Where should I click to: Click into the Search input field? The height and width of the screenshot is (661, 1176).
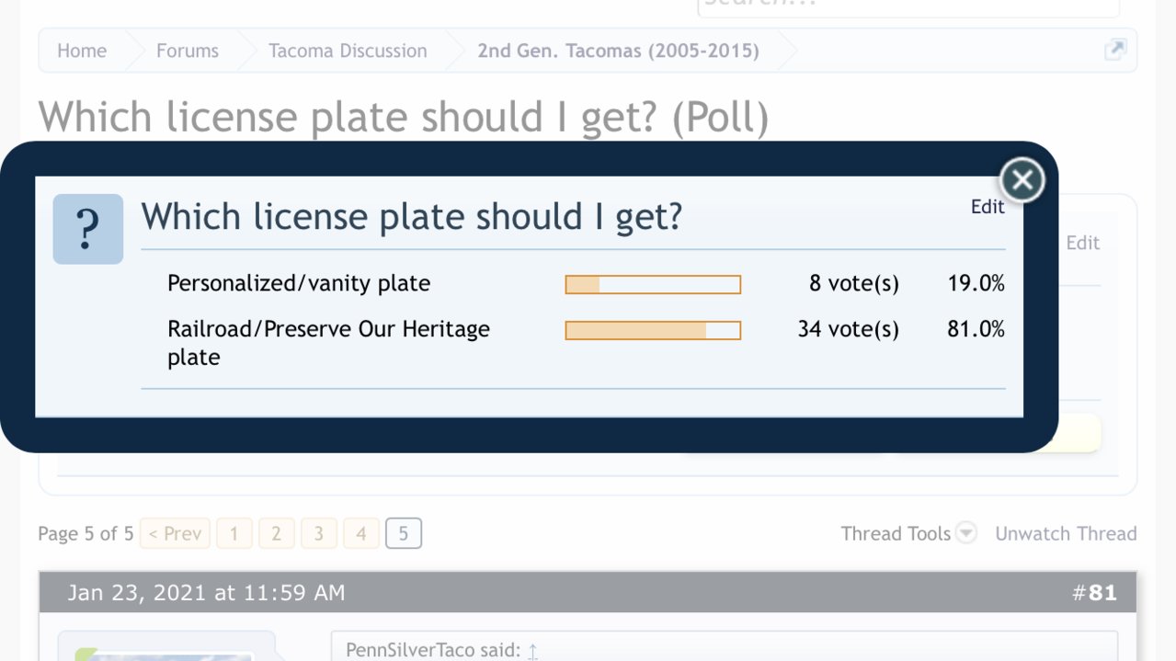click(908, 5)
